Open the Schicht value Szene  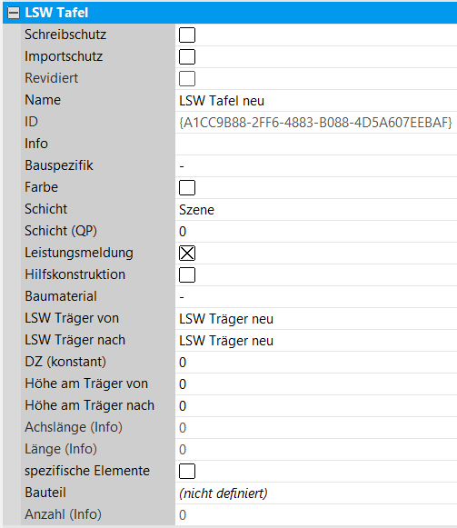point(316,210)
